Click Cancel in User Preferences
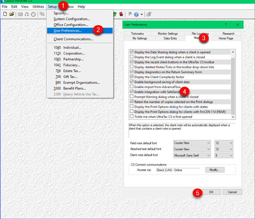 click(232, 192)
